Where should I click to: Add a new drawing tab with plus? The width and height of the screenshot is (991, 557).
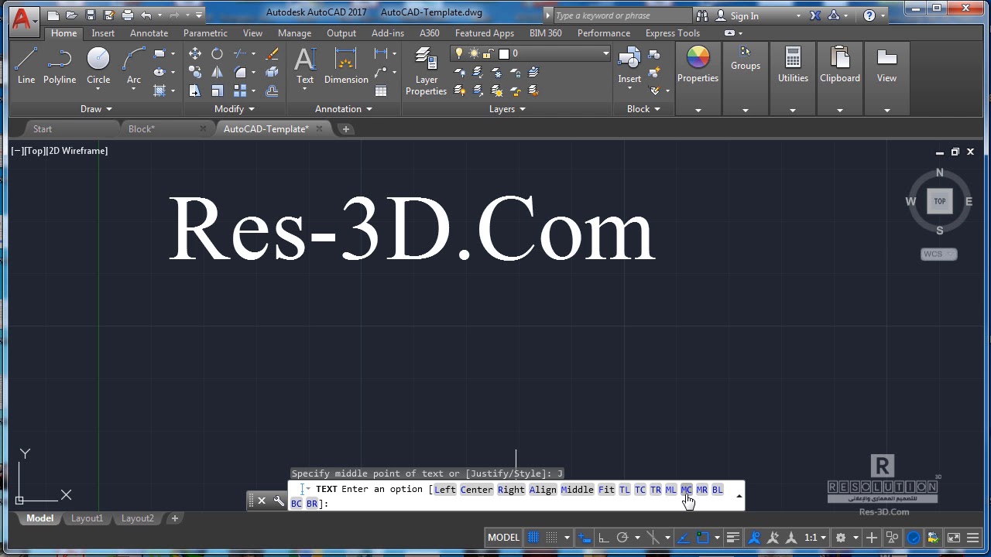[x=346, y=129]
